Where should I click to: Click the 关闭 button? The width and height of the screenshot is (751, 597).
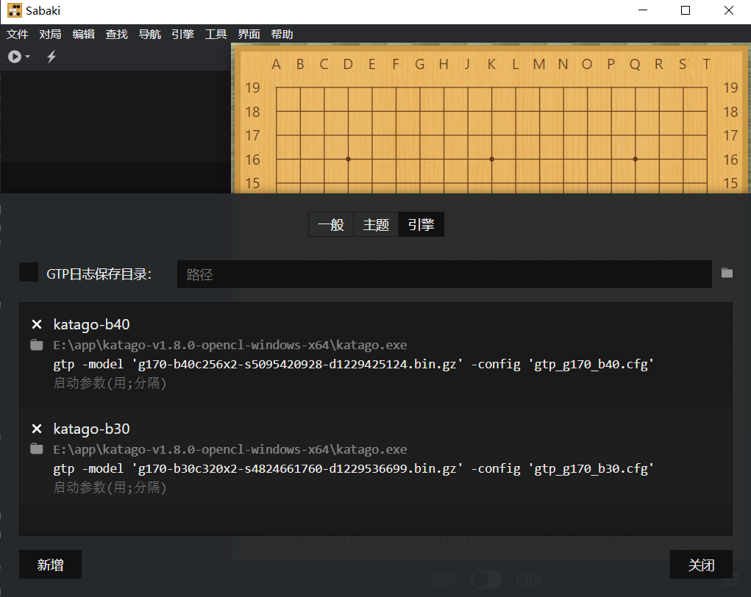pos(701,565)
